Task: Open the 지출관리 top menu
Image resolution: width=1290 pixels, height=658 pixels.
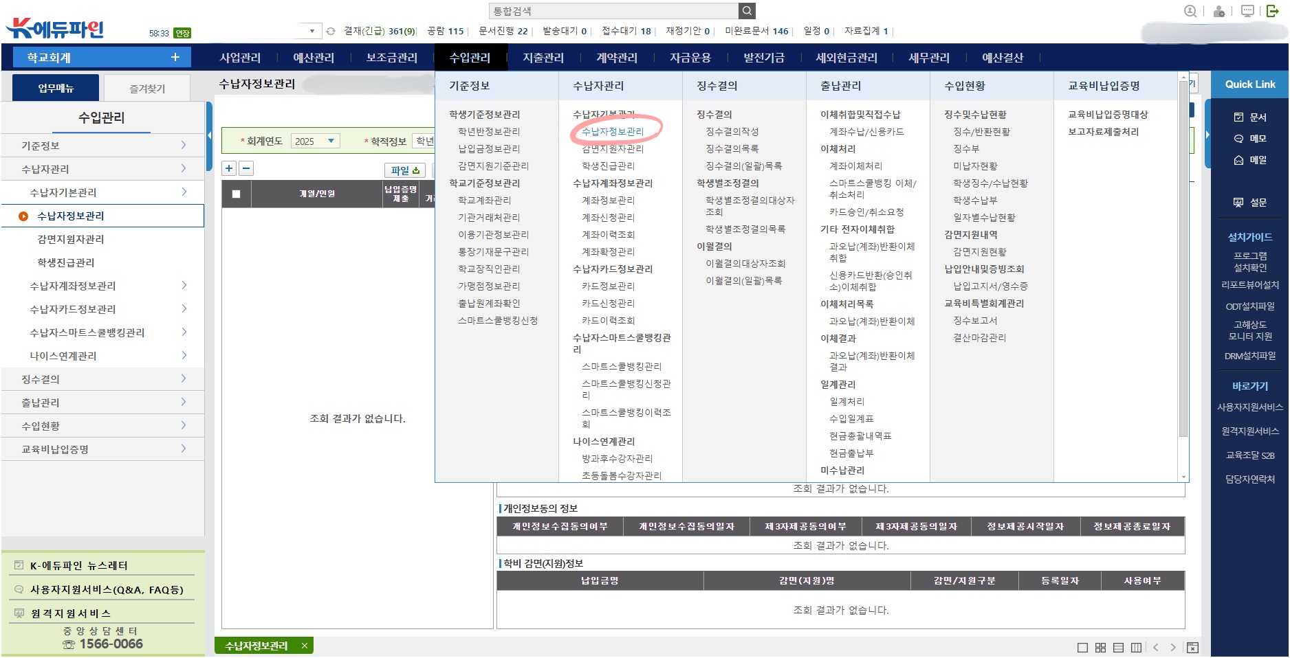Action: (543, 58)
